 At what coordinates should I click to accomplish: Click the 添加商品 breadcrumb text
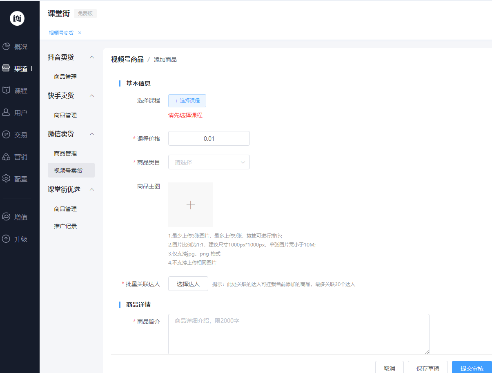point(165,60)
